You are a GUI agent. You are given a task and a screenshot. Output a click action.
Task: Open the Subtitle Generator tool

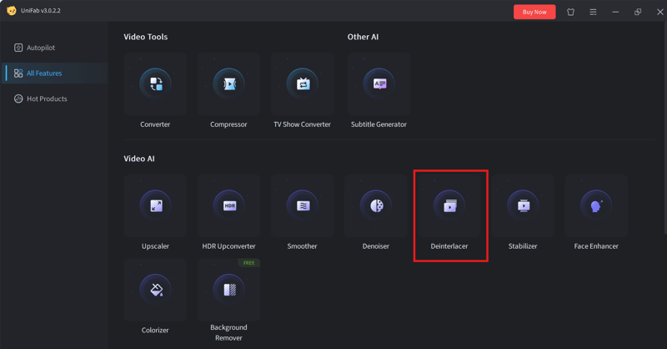379,84
